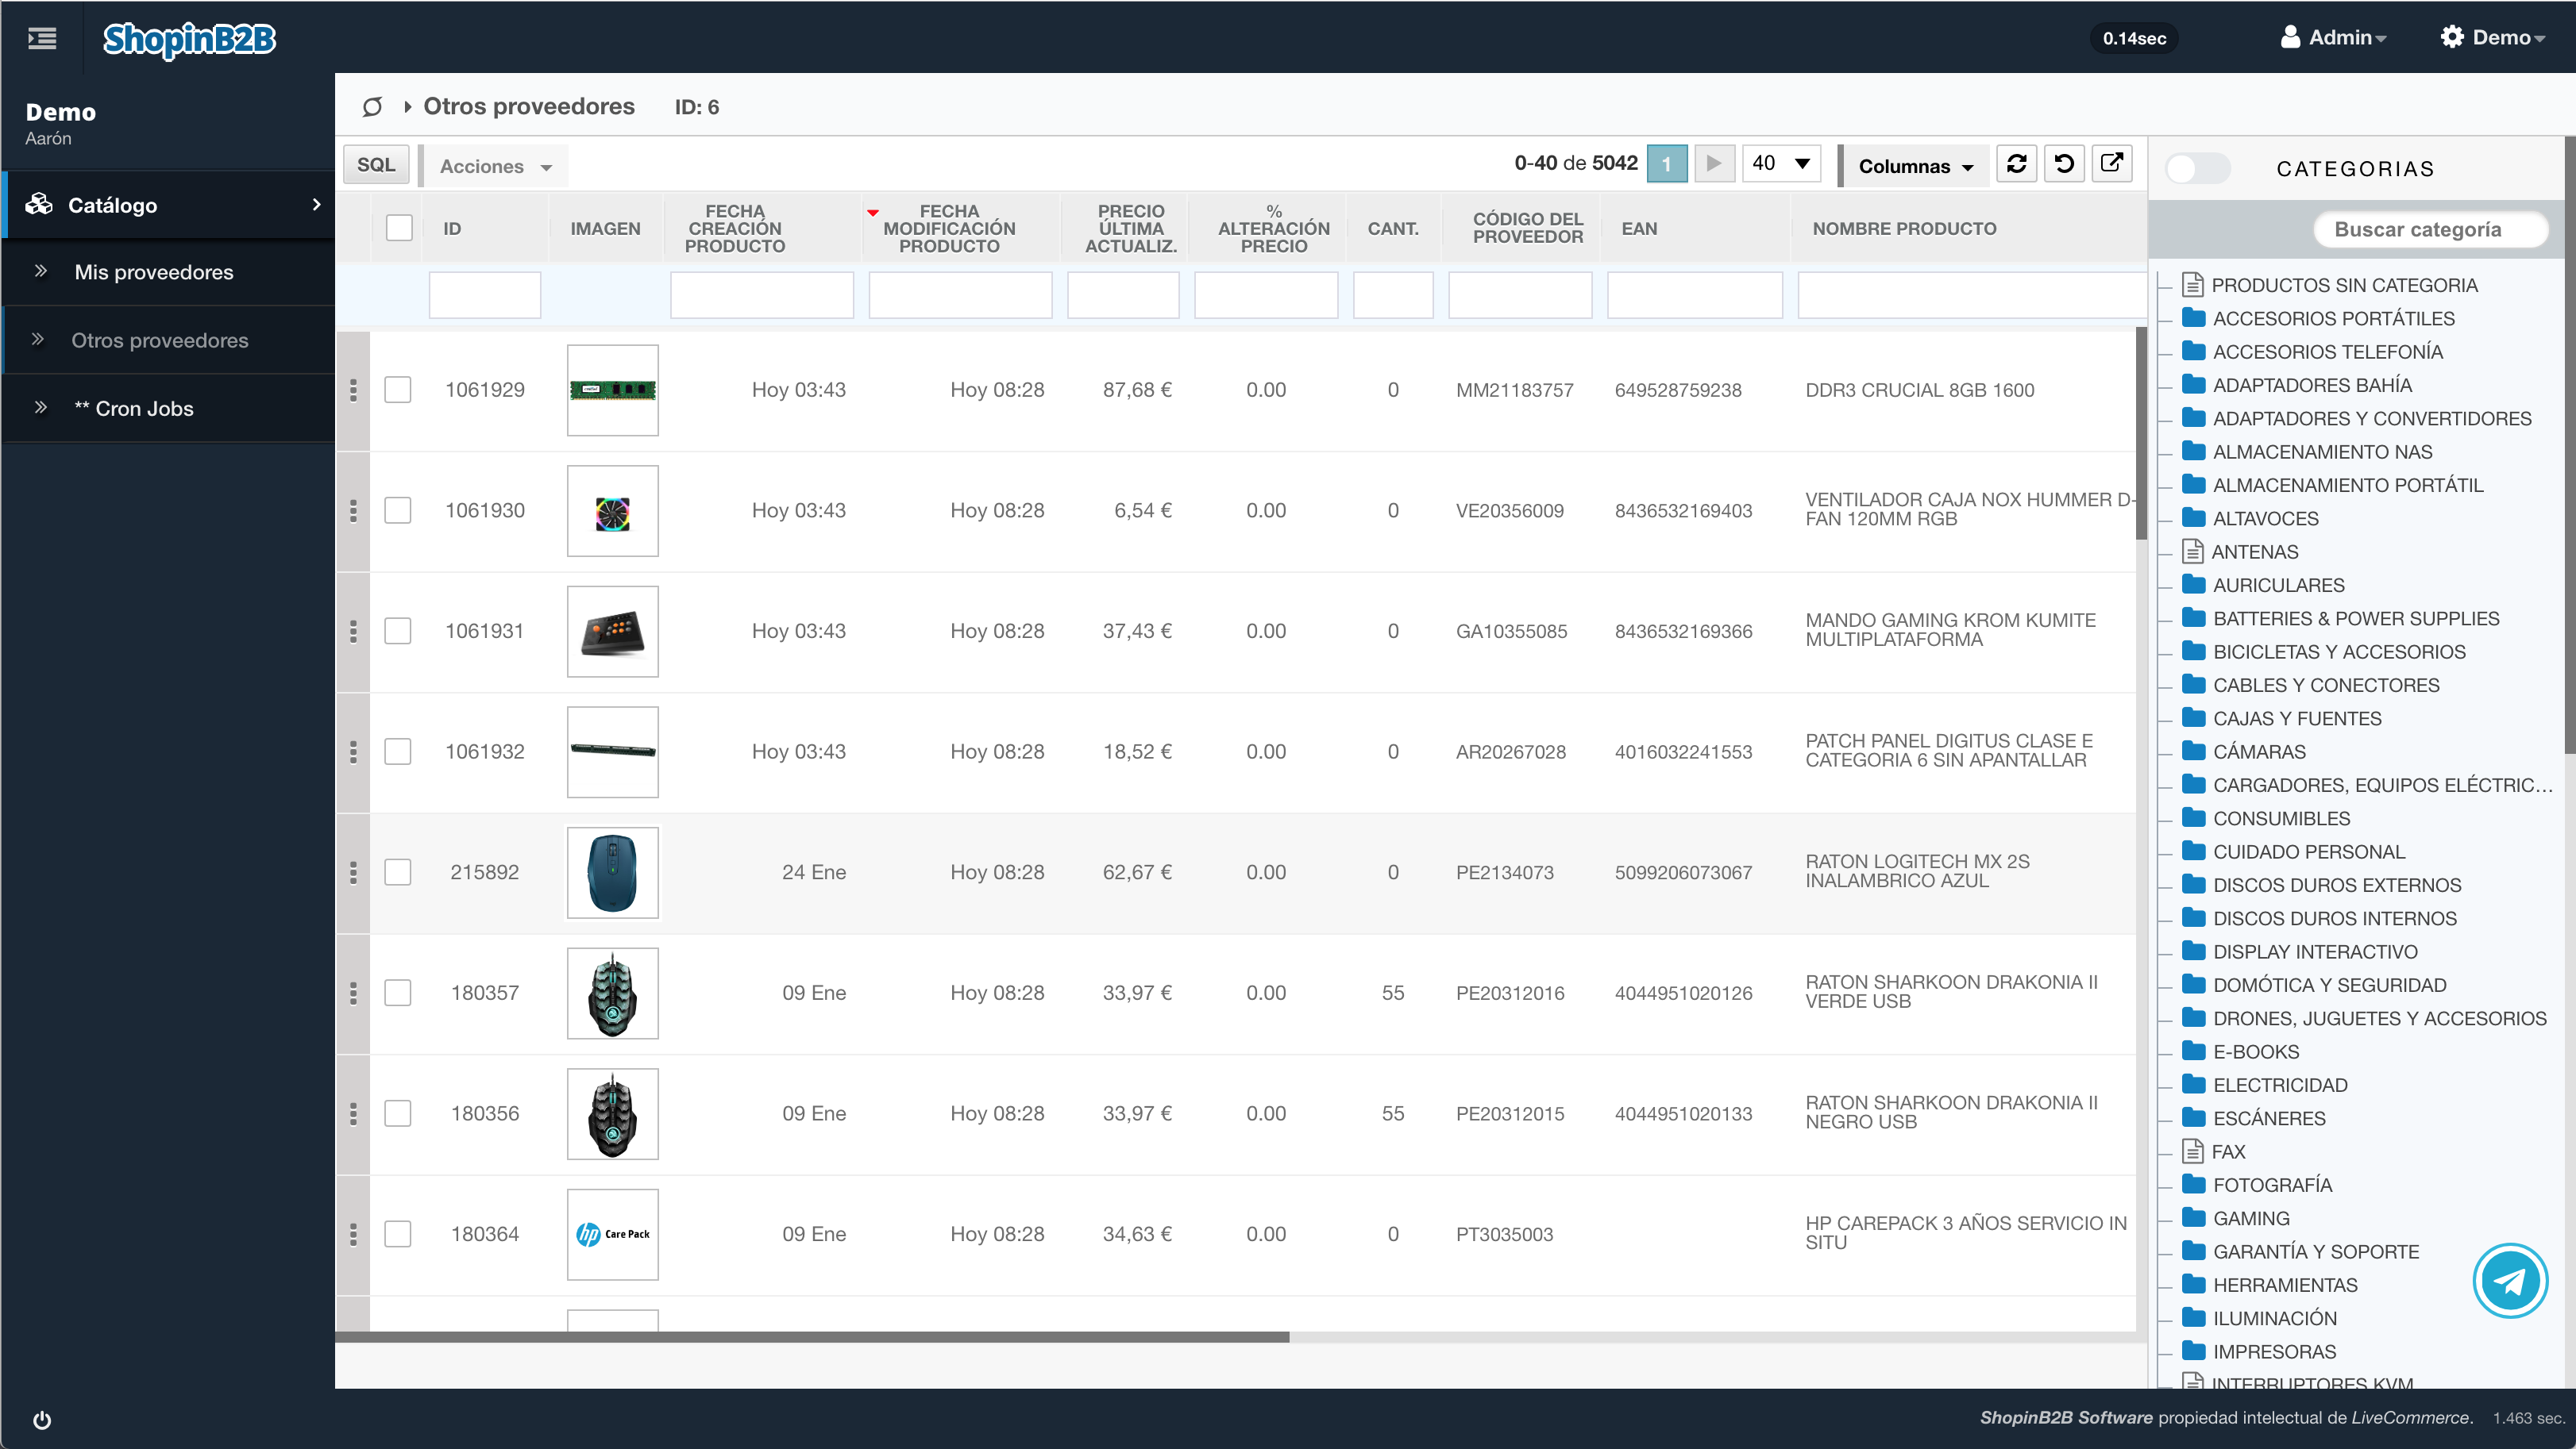This screenshot has width=2576, height=1449.
Task: Select AURICULARES category
Action: click(2278, 585)
